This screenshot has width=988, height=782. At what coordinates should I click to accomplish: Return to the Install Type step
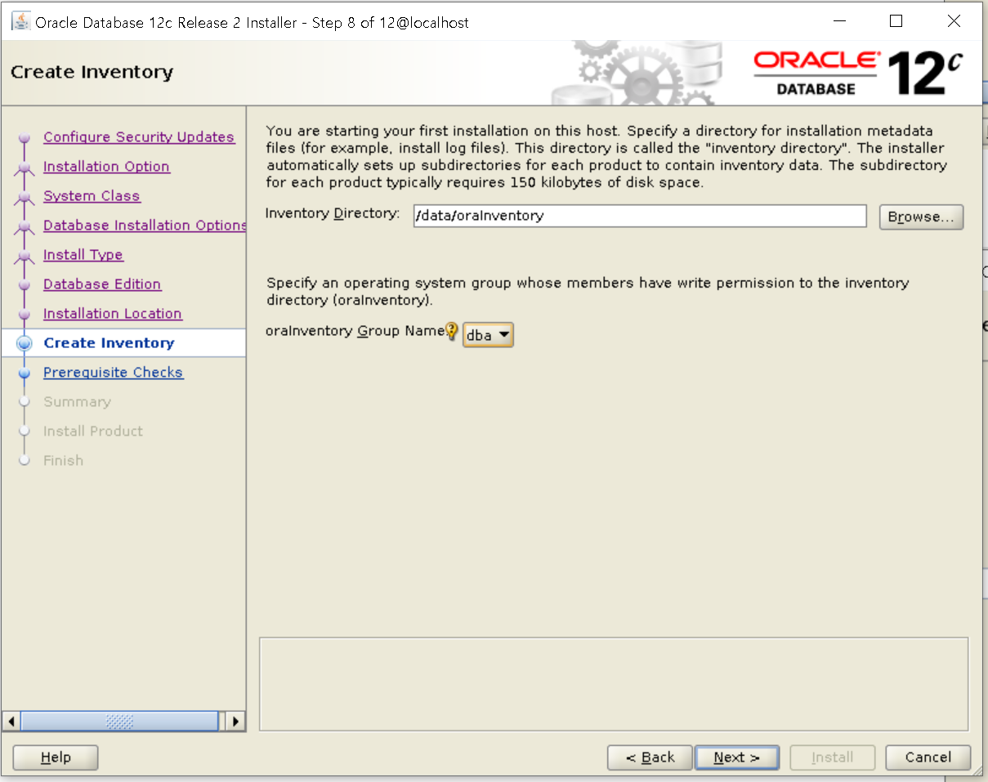click(83, 255)
